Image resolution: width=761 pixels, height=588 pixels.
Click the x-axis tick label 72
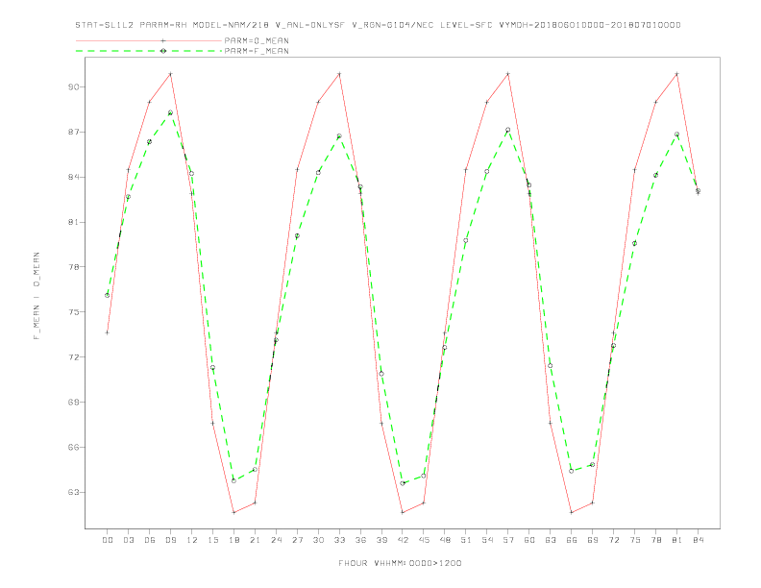pyautogui.click(x=614, y=540)
